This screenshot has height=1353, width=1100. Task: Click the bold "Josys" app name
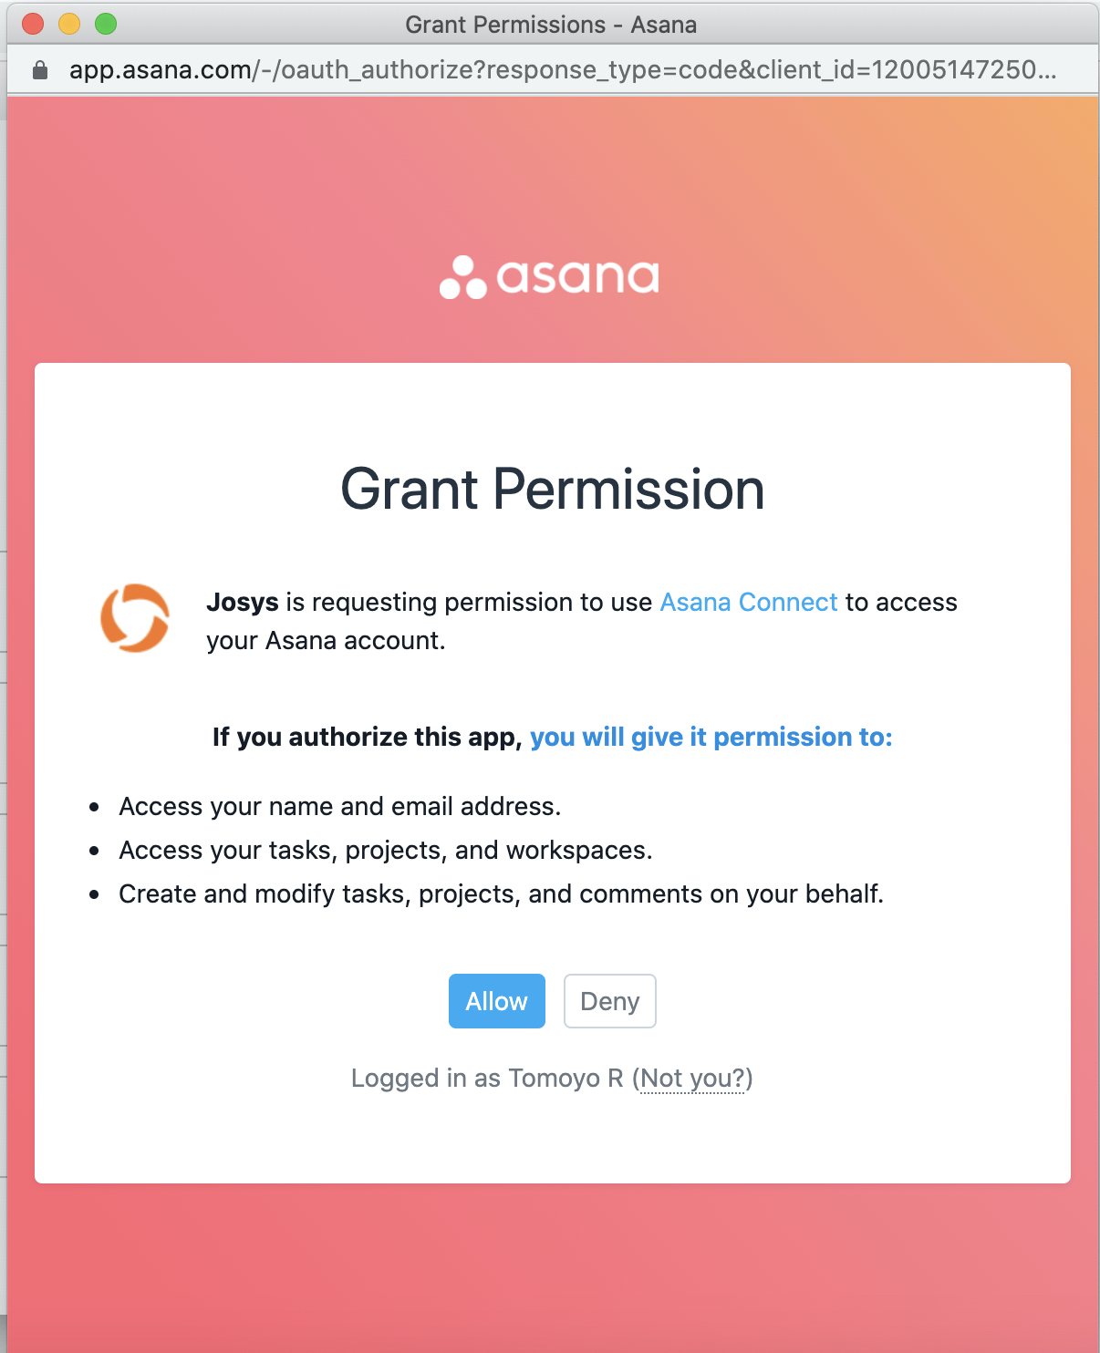click(243, 603)
